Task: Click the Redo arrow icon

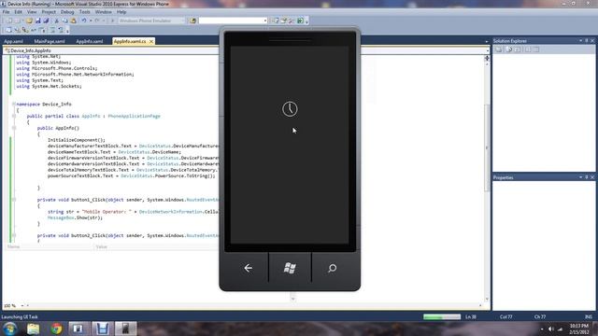Action: click(x=97, y=21)
